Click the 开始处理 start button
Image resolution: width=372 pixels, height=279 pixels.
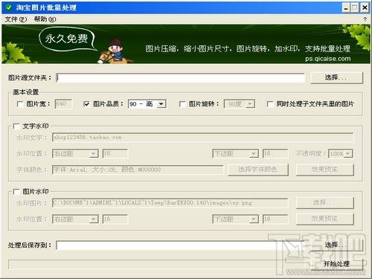336,264
